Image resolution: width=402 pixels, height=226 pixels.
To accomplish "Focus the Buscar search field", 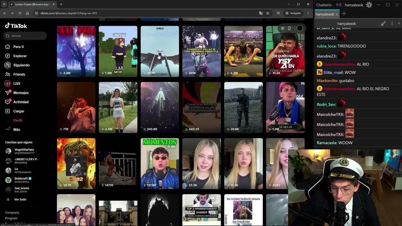I will [x=25, y=36].
